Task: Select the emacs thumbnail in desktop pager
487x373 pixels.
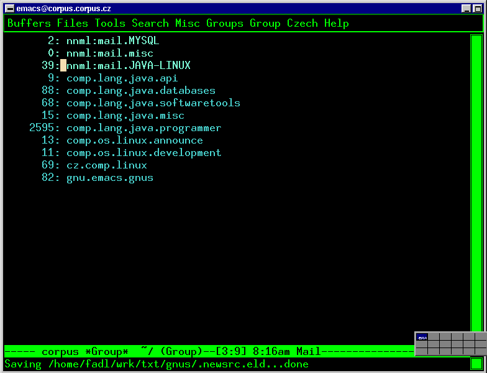Action: 422,338
